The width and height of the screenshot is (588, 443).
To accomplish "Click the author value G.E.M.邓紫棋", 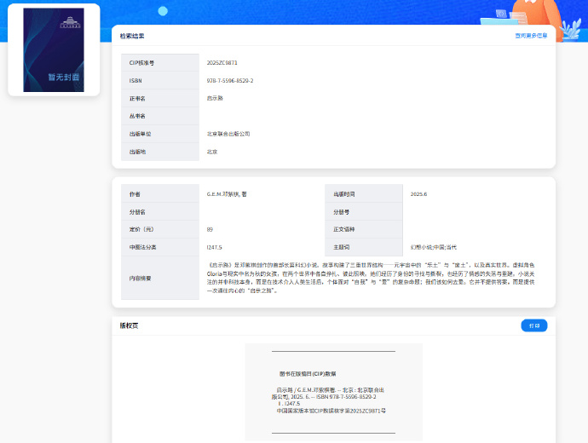I will point(227,194).
